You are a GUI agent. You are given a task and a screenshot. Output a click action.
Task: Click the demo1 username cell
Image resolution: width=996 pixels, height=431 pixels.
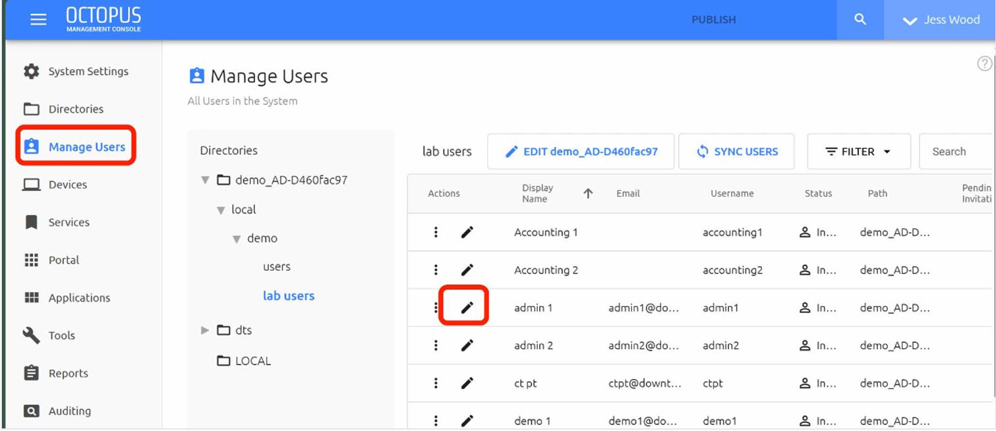[x=720, y=420]
